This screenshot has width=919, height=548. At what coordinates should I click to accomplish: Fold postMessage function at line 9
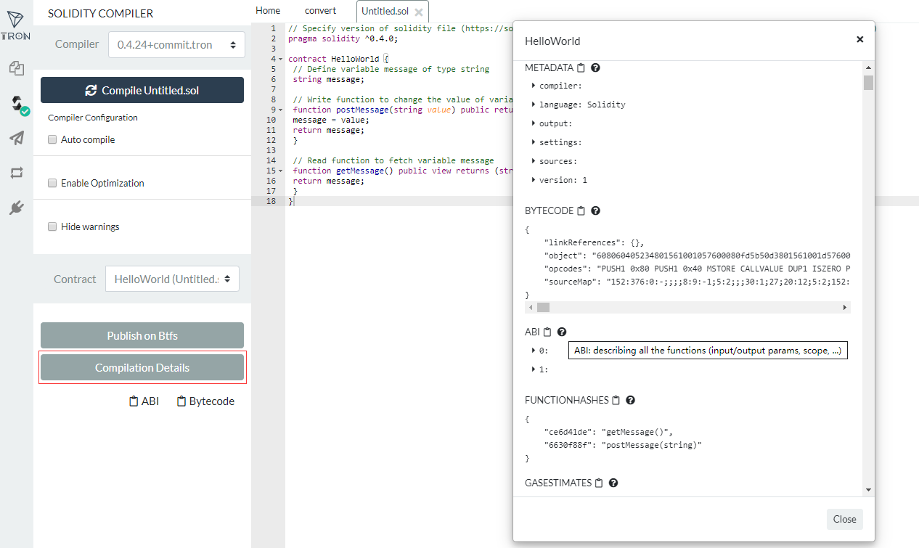coord(281,110)
